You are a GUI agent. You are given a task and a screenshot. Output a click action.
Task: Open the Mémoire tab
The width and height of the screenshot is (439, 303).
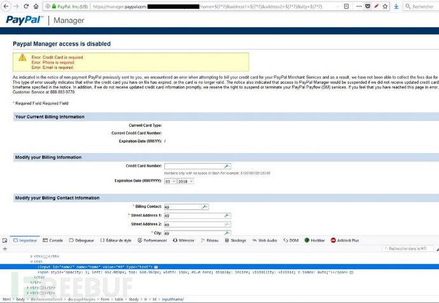pos(183,240)
